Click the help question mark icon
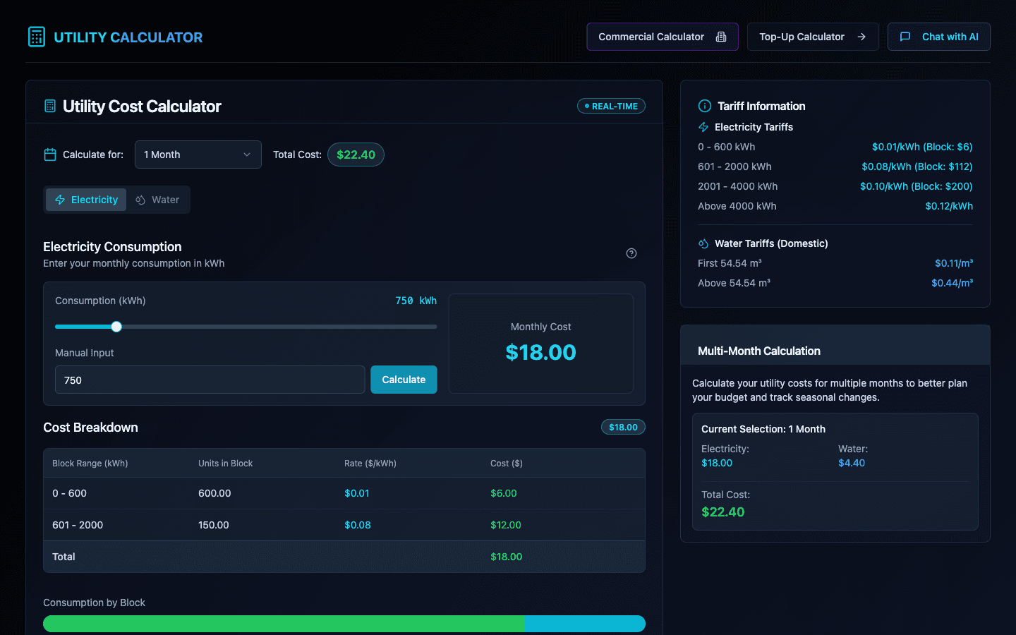Image resolution: width=1016 pixels, height=635 pixels. [x=631, y=253]
